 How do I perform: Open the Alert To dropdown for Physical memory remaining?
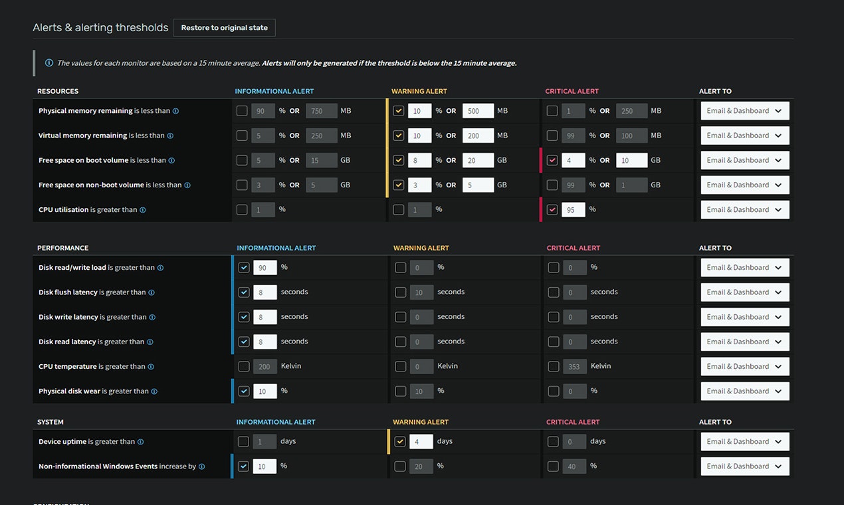click(x=744, y=110)
